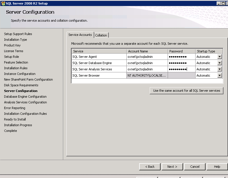
Task: Edit SQL Server Database Engine account name
Action: point(147,63)
